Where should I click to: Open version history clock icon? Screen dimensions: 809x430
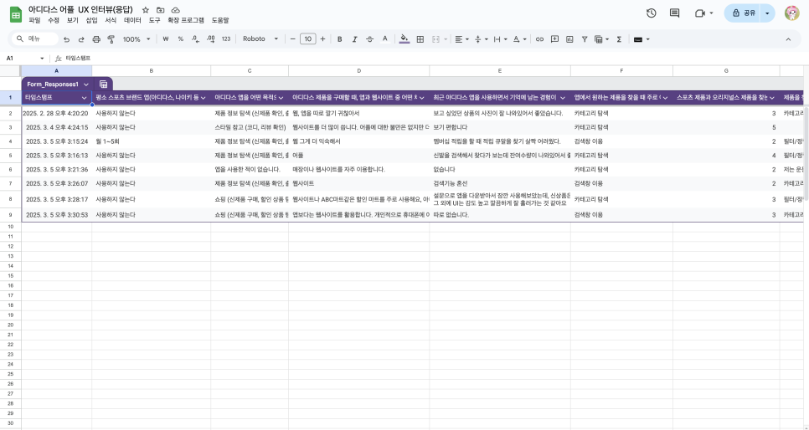(651, 13)
